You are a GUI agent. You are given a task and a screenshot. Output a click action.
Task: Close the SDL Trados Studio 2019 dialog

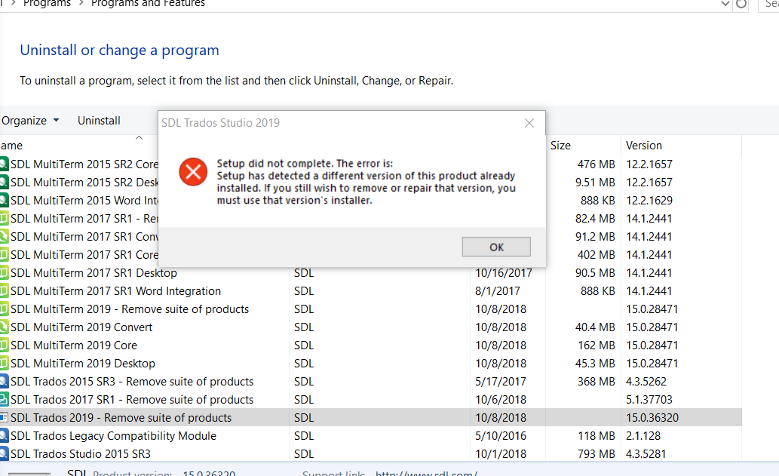tap(529, 123)
